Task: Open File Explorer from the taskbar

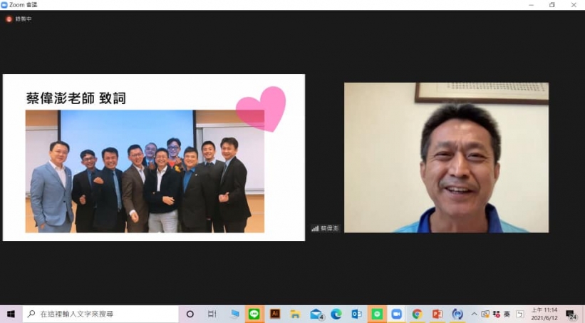Action: click(295, 314)
